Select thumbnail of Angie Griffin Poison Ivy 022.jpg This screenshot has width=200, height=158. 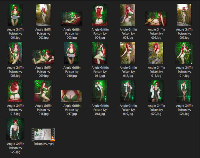pos(15,129)
